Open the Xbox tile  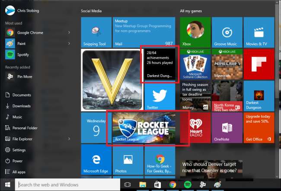(193, 32)
